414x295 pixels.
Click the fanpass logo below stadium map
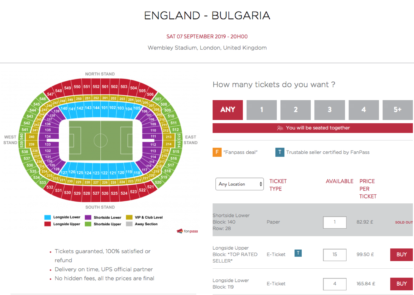[187, 231]
